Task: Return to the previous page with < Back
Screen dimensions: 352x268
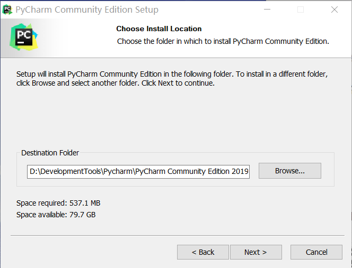Action: tap(203, 252)
